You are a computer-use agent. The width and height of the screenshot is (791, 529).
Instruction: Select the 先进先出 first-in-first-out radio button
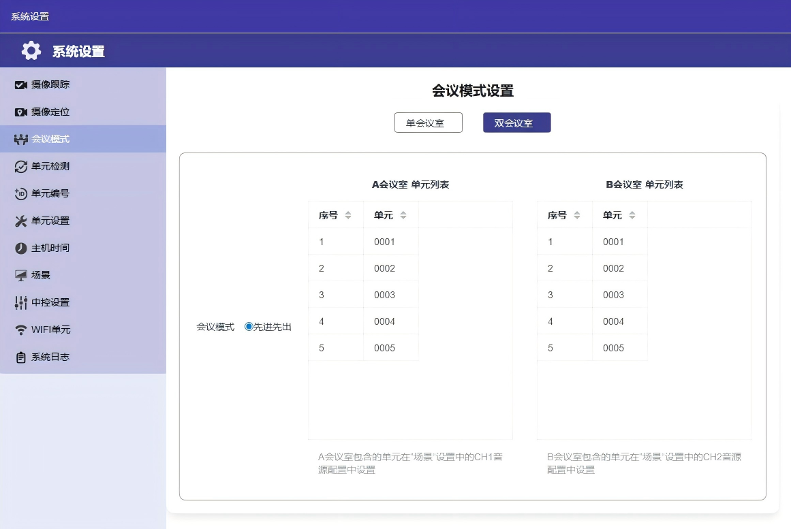point(248,326)
